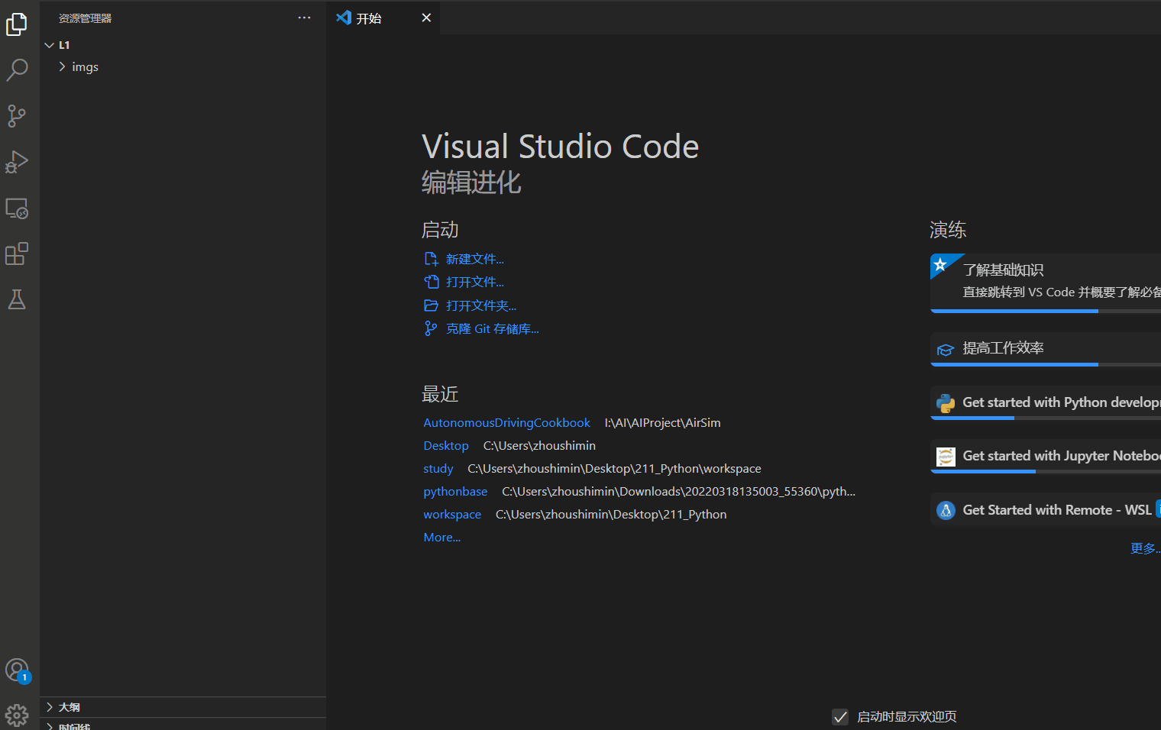The image size is (1161, 730).
Task: Click 更多... under walkthroughs
Action: [x=1145, y=548]
